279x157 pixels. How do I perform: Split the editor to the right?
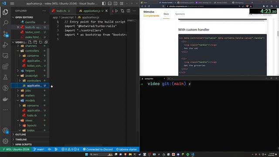pos(129,11)
